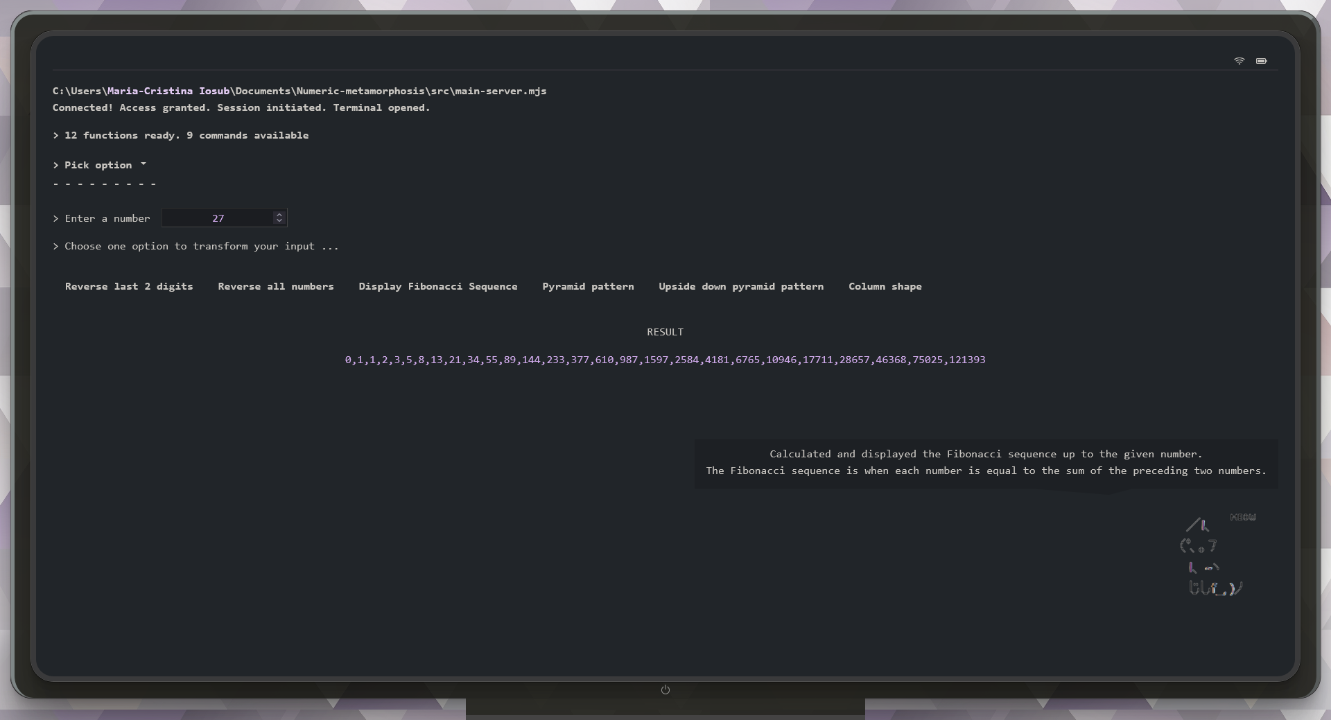Click the battery indicator icon
The image size is (1331, 720).
1262,61
